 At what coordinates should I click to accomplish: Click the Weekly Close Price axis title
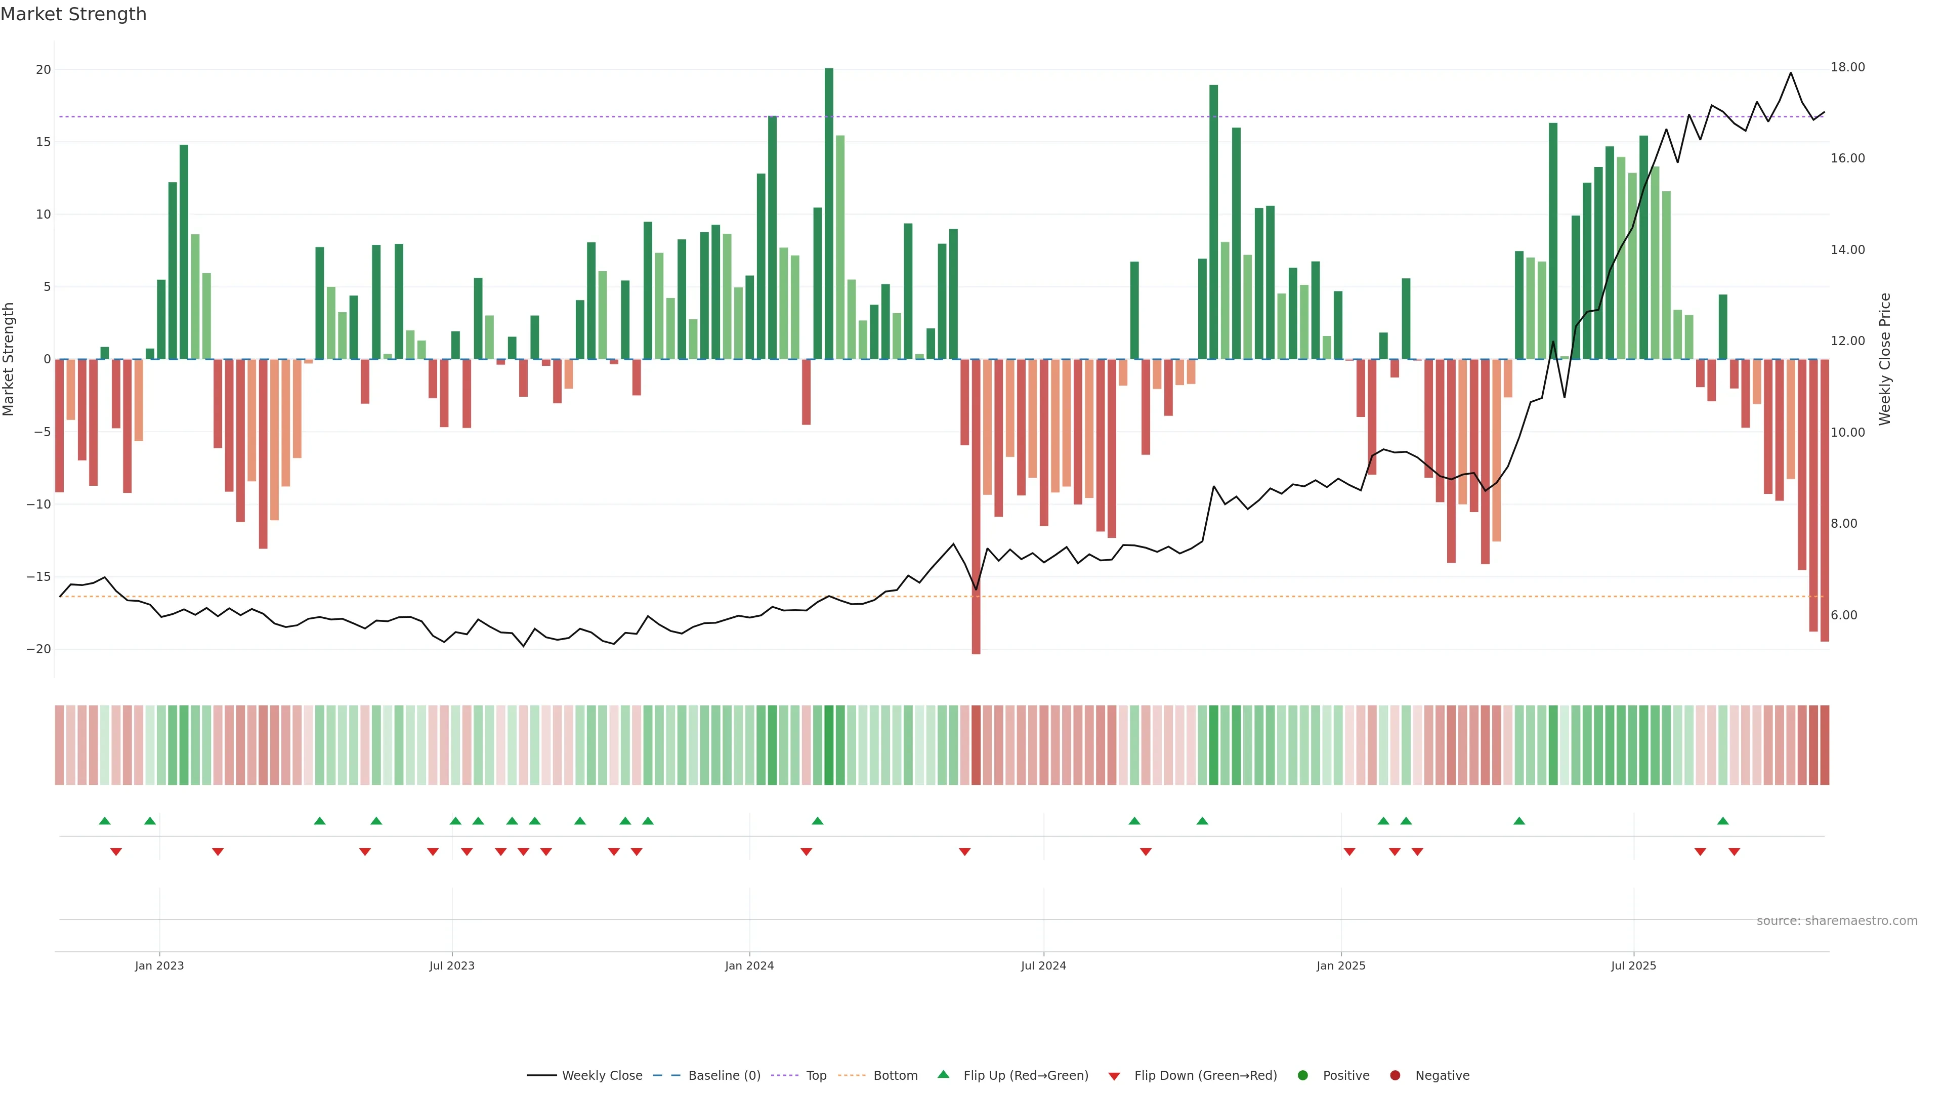coord(1885,359)
